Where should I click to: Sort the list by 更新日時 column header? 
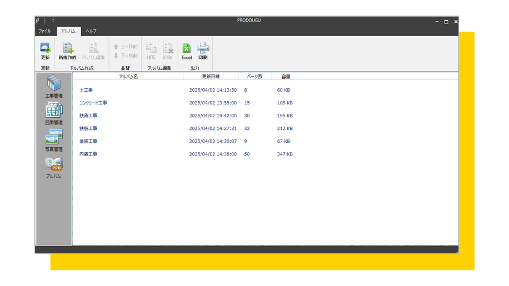pos(211,77)
